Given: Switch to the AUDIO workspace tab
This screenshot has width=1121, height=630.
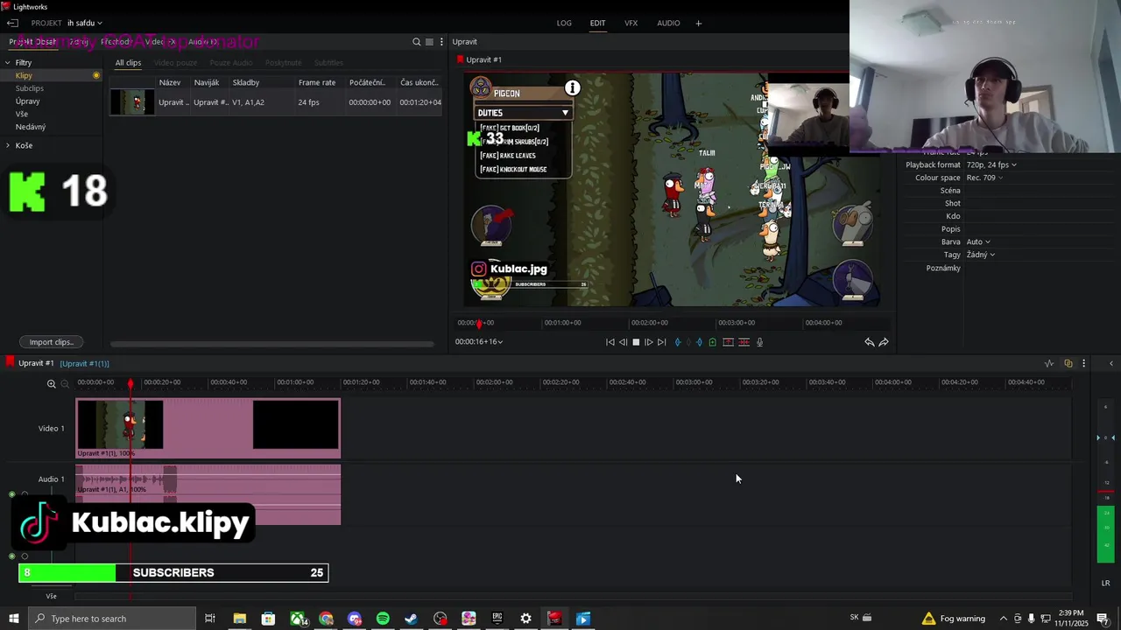Looking at the screenshot, I should coord(668,23).
